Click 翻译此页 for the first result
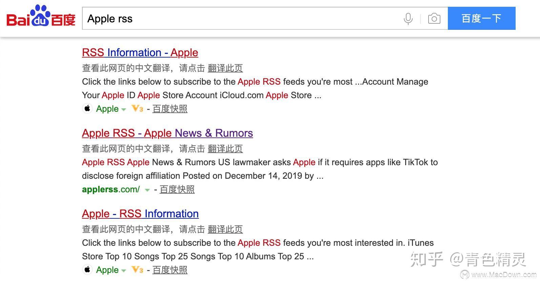 (225, 68)
